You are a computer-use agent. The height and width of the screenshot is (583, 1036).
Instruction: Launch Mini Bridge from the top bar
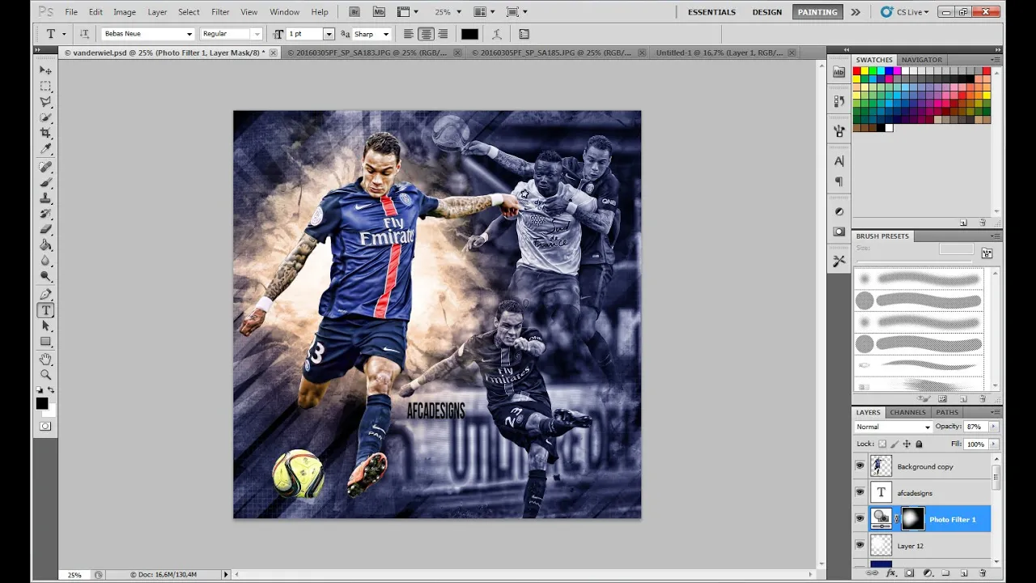[379, 12]
